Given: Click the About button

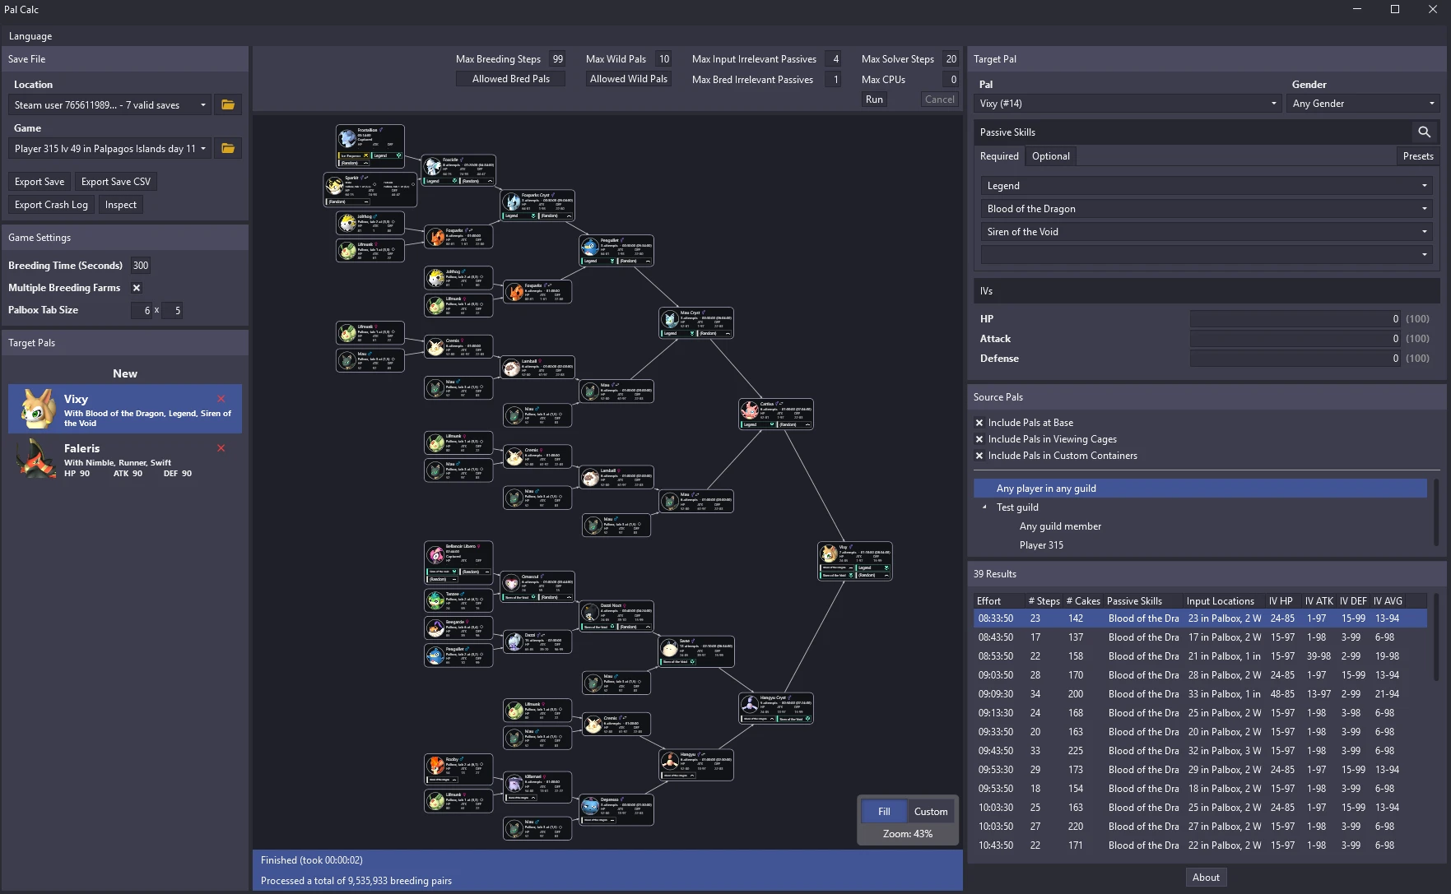Looking at the screenshot, I should coord(1206,878).
